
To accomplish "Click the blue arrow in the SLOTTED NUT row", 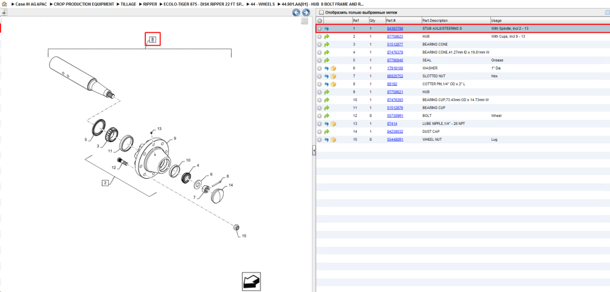I will click(x=326, y=76).
